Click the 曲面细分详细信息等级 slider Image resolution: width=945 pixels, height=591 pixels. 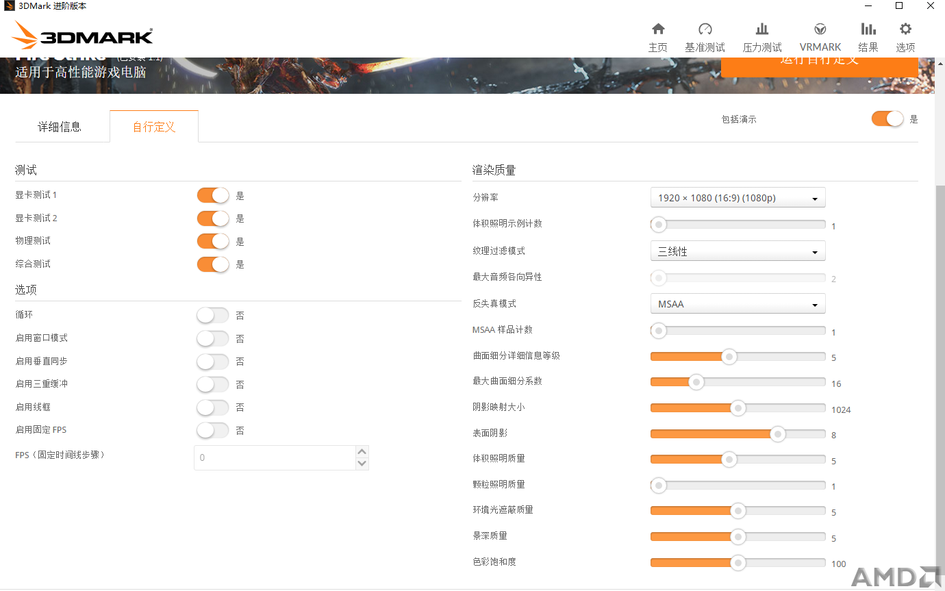coord(738,357)
